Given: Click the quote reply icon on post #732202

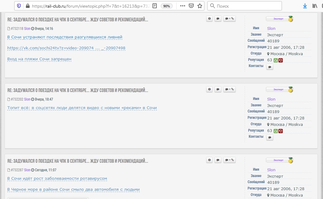Looking at the screenshot, I should 218,89.
